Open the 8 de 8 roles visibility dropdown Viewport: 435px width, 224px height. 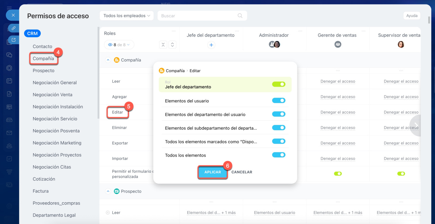click(x=119, y=45)
